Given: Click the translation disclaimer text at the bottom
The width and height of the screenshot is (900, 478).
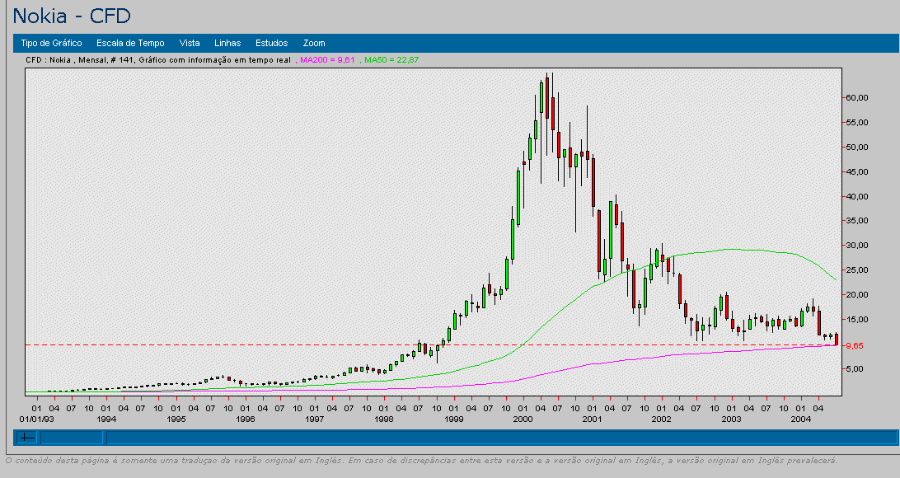Looking at the screenshot, I should (x=422, y=461).
